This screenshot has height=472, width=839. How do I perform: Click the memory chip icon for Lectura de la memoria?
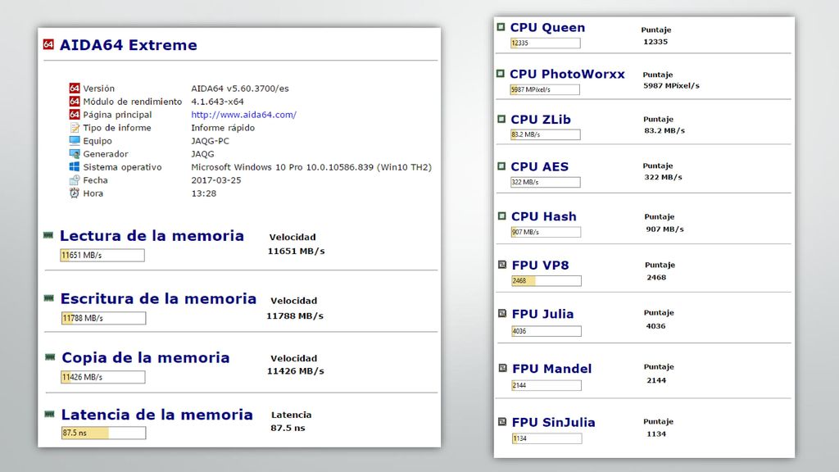(x=48, y=235)
